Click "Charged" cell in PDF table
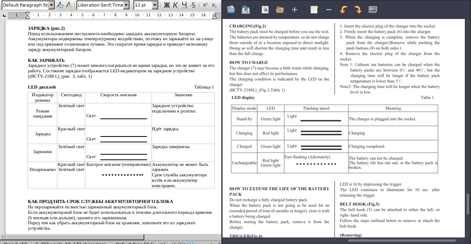The width and height of the screenshot is (471, 244). point(244,146)
